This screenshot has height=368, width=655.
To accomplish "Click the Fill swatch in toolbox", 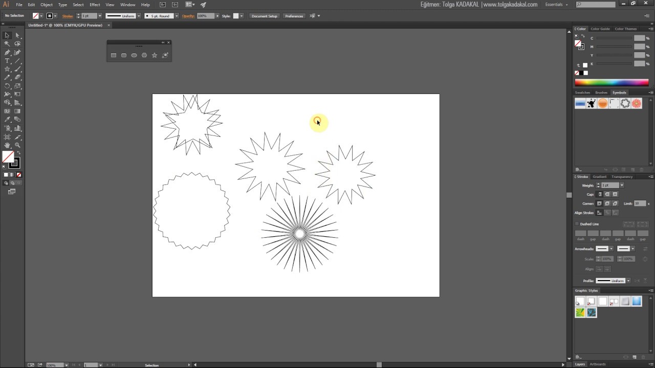I will (9, 156).
